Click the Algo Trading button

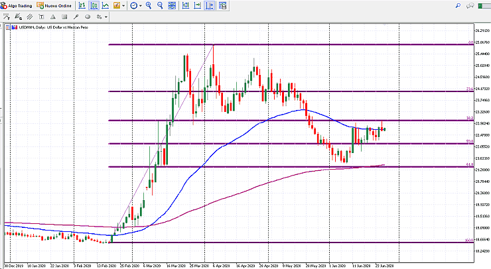tap(17, 5)
